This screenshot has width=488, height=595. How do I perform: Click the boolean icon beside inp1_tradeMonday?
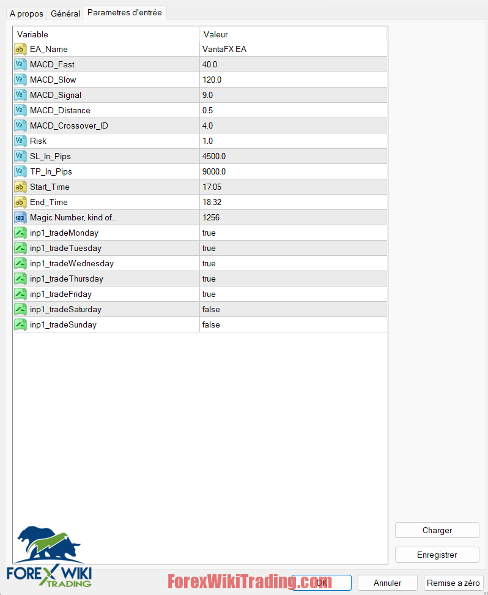click(20, 233)
